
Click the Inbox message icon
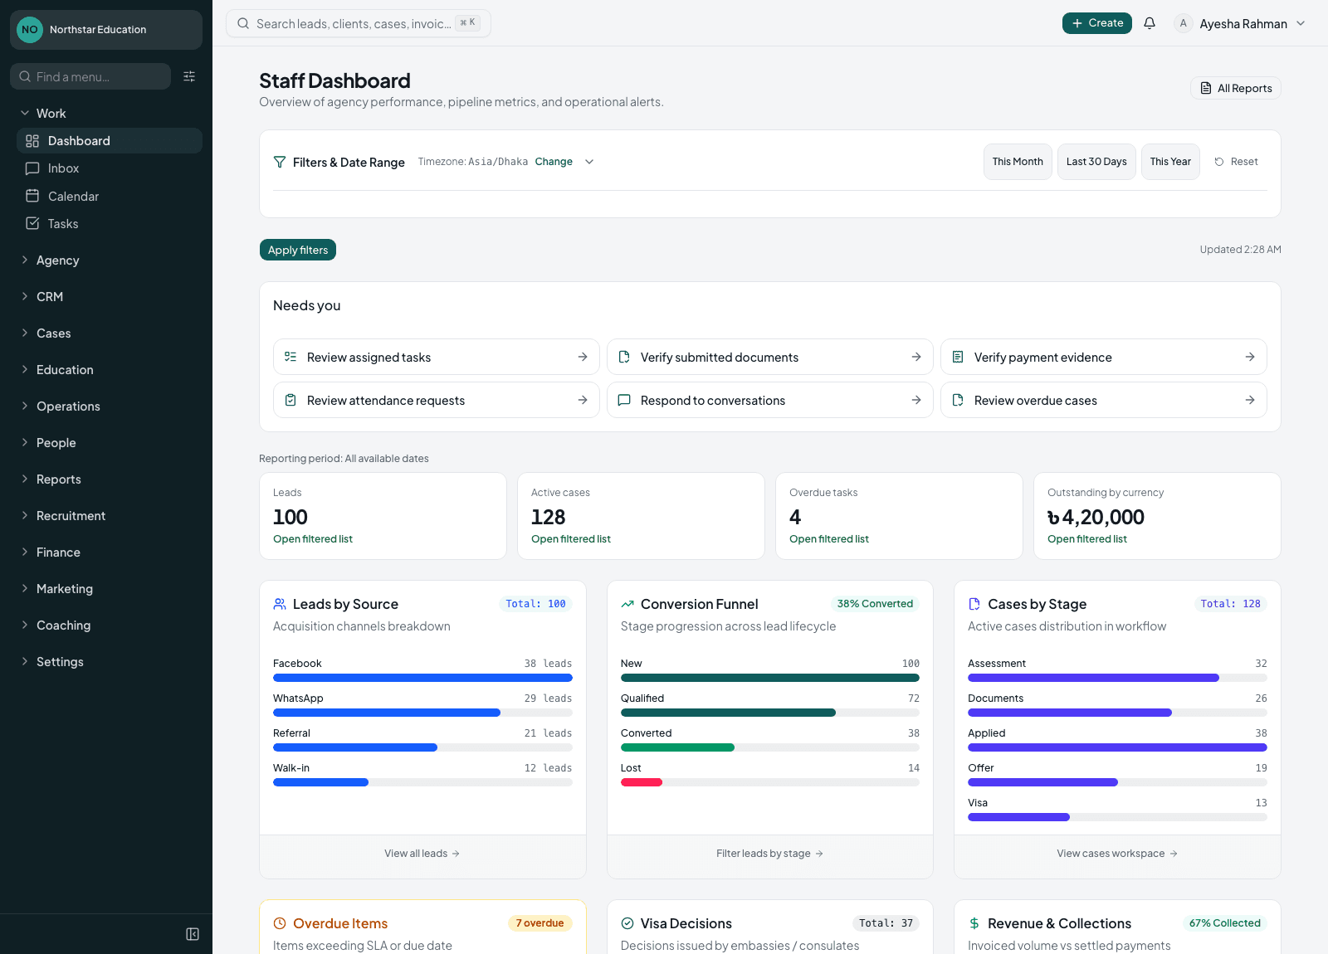[x=32, y=168]
